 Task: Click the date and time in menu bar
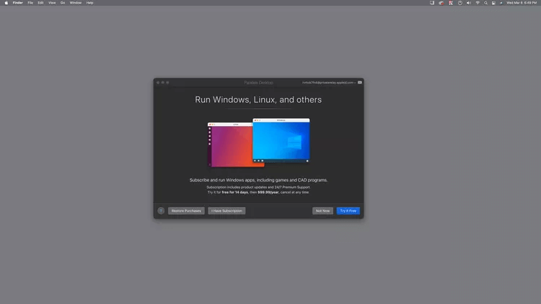(x=522, y=3)
